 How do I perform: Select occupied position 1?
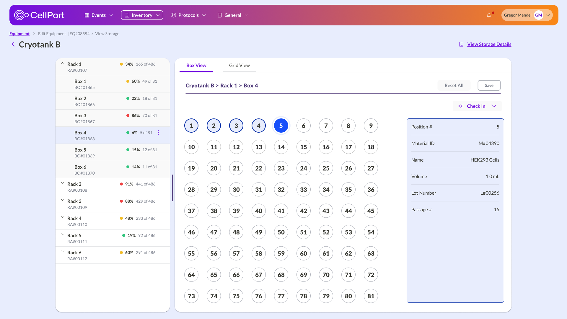pyautogui.click(x=191, y=126)
